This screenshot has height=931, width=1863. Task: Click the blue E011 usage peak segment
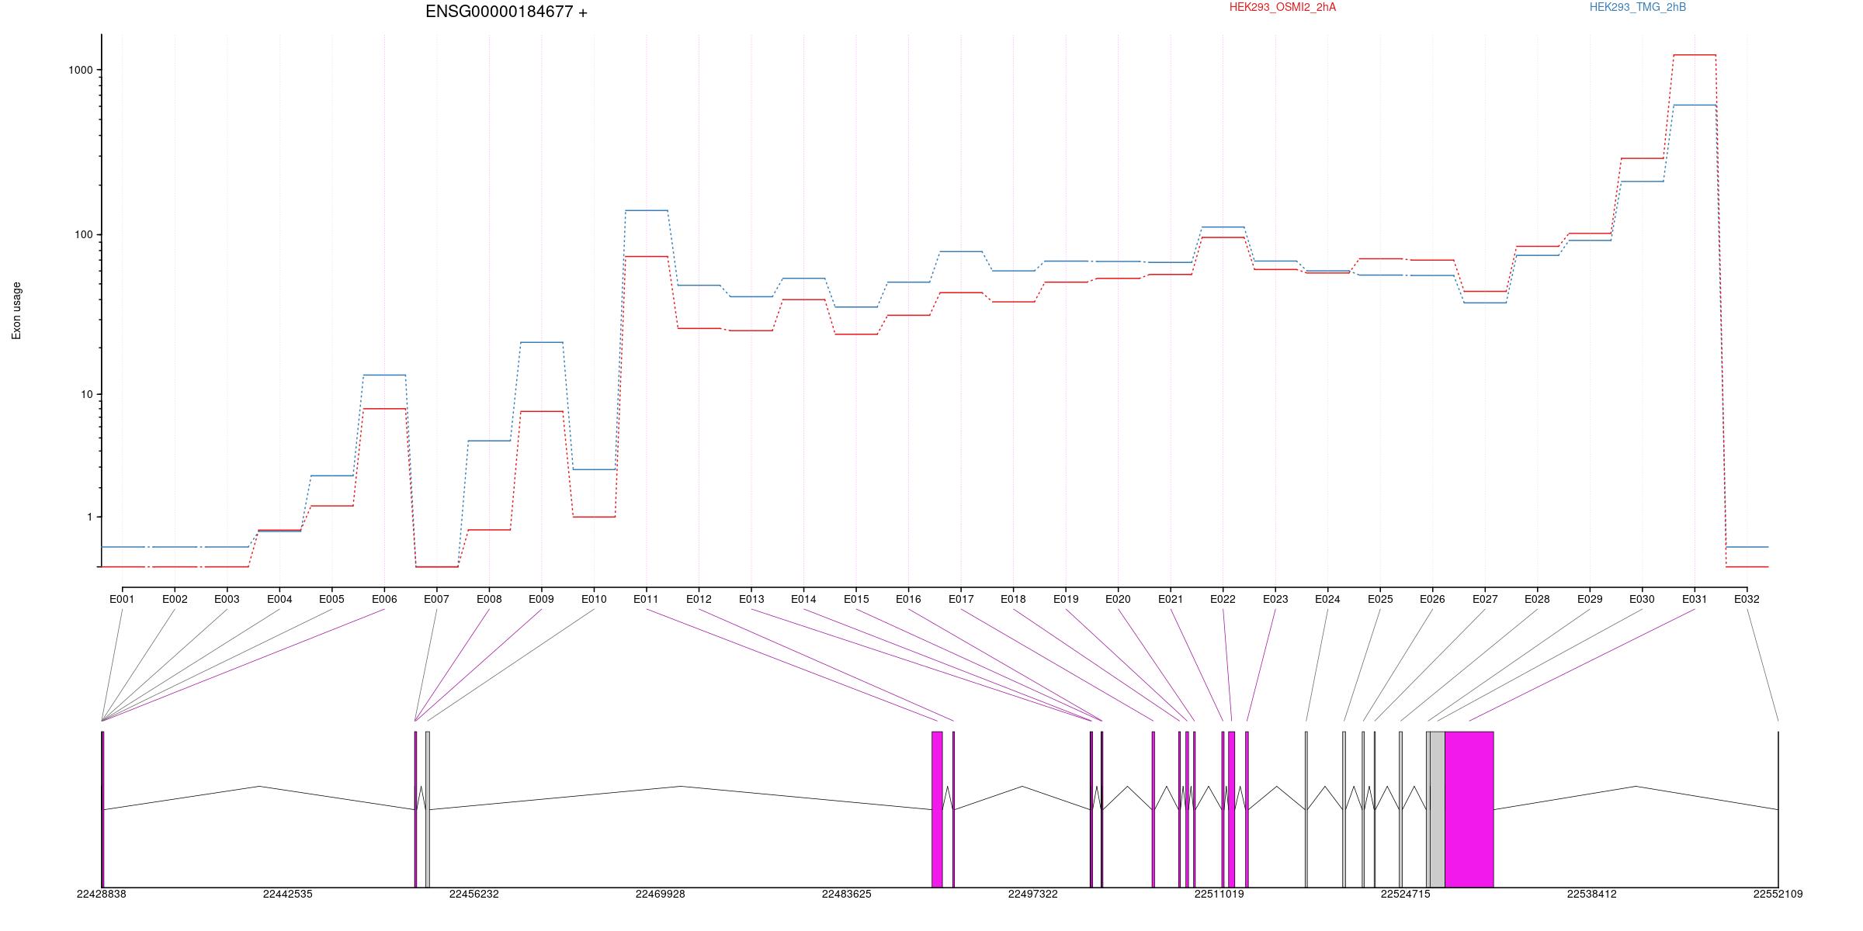[647, 210]
